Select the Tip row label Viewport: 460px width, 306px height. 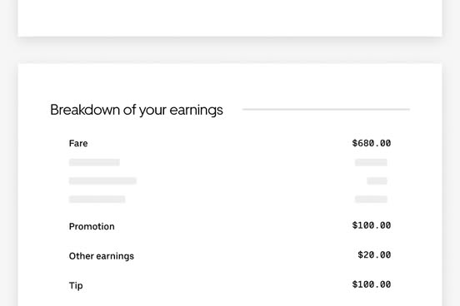pyautogui.click(x=76, y=285)
